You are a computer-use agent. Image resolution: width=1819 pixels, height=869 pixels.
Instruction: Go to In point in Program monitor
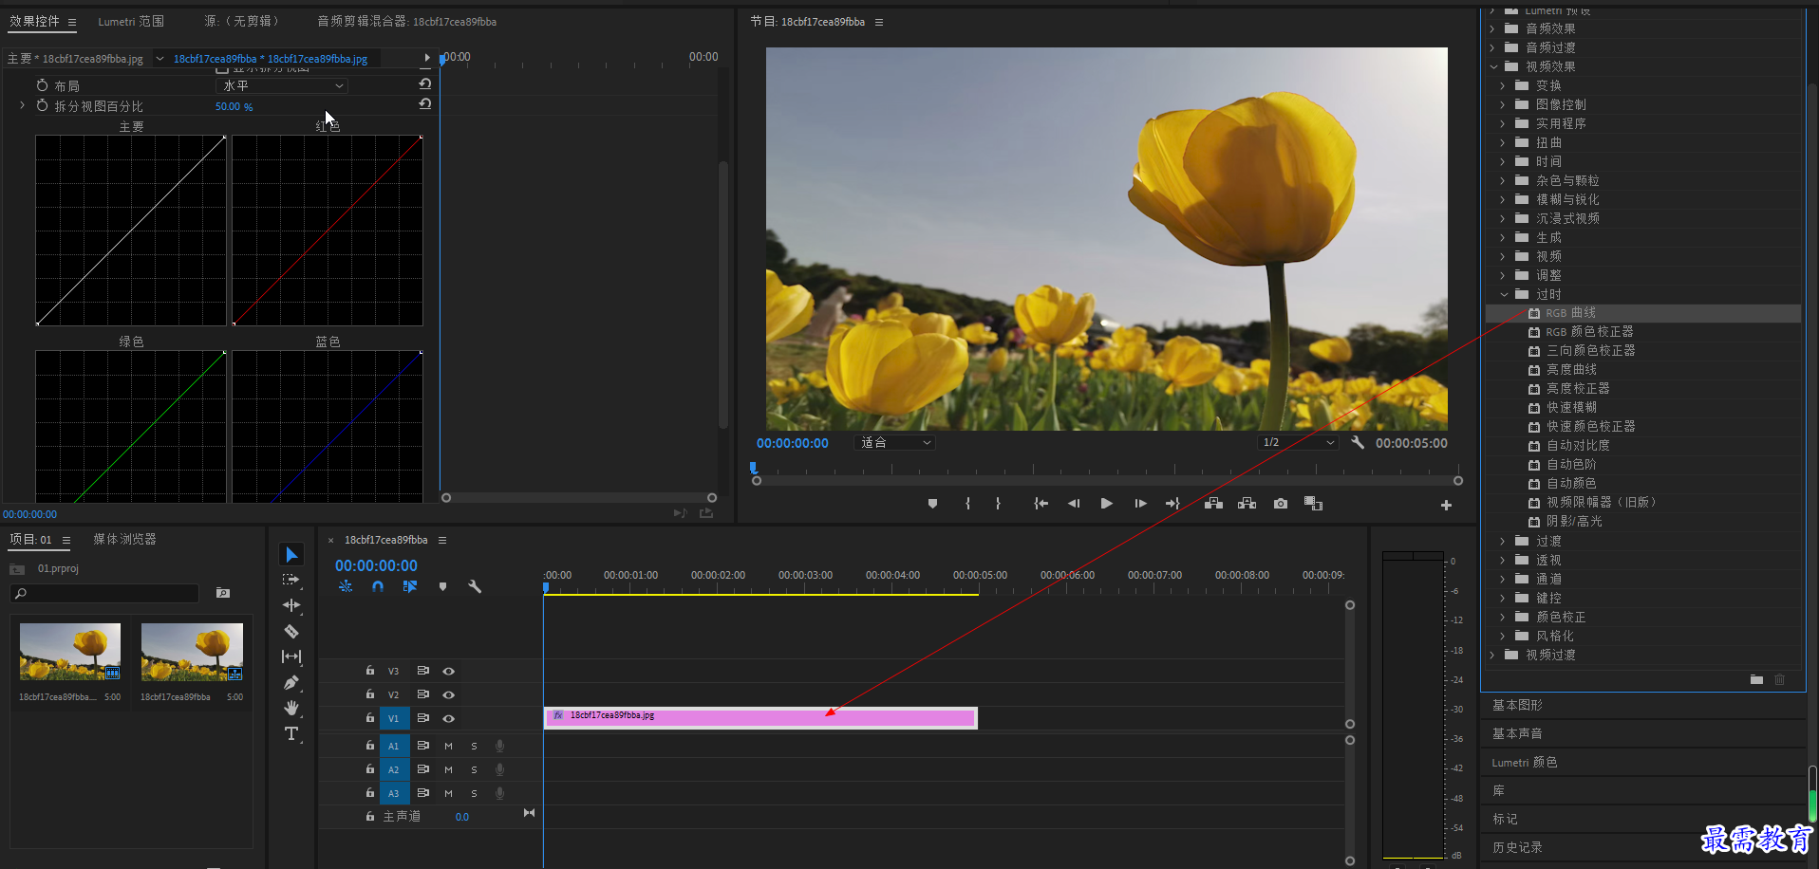pos(1041,504)
